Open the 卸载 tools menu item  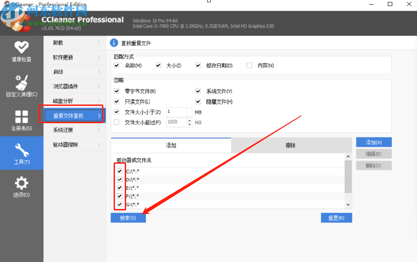[75, 43]
